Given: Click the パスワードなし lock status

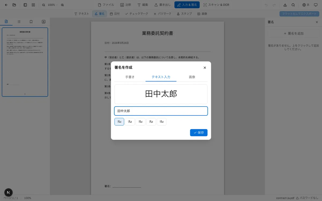Looking at the screenshot, I should tap(307, 198).
